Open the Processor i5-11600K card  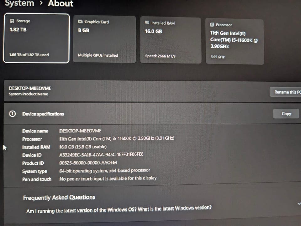(235, 42)
